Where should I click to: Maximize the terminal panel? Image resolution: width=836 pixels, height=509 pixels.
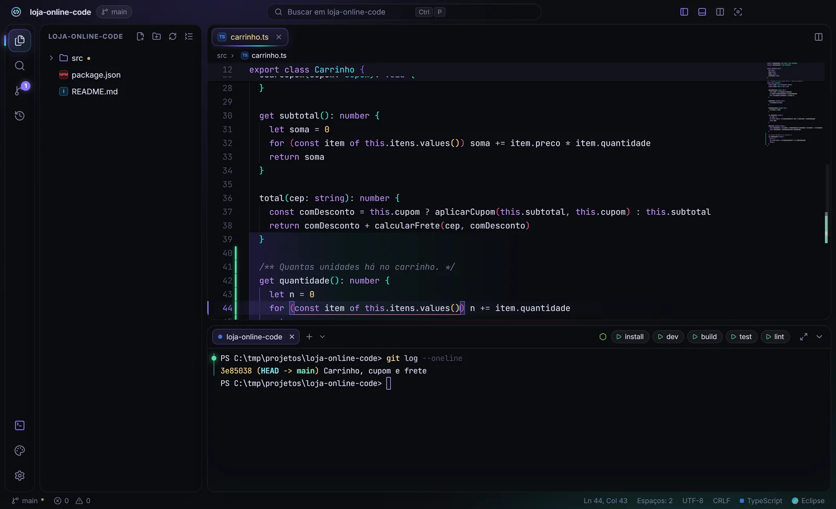click(804, 337)
